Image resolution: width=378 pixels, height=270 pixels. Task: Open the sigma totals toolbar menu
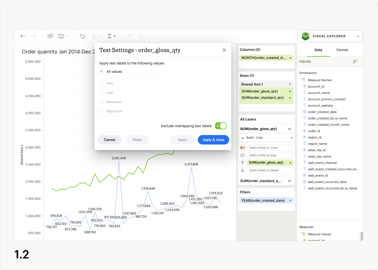click(111, 36)
